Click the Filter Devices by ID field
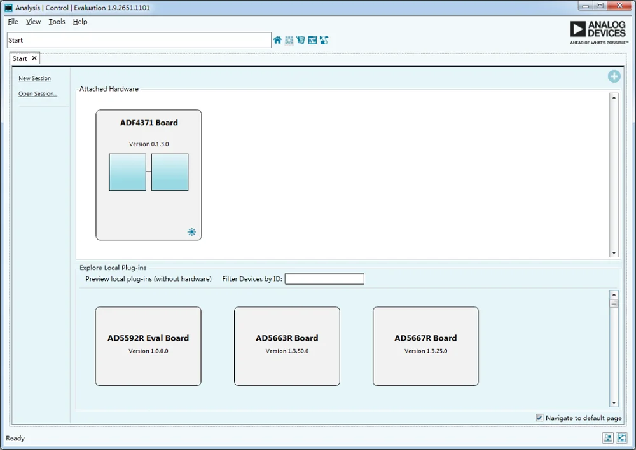 click(x=324, y=279)
